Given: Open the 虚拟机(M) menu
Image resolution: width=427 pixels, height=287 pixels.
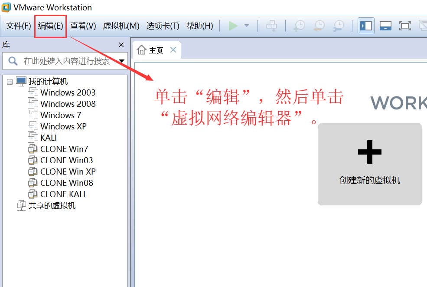Looking at the screenshot, I should click(x=121, y=26).
